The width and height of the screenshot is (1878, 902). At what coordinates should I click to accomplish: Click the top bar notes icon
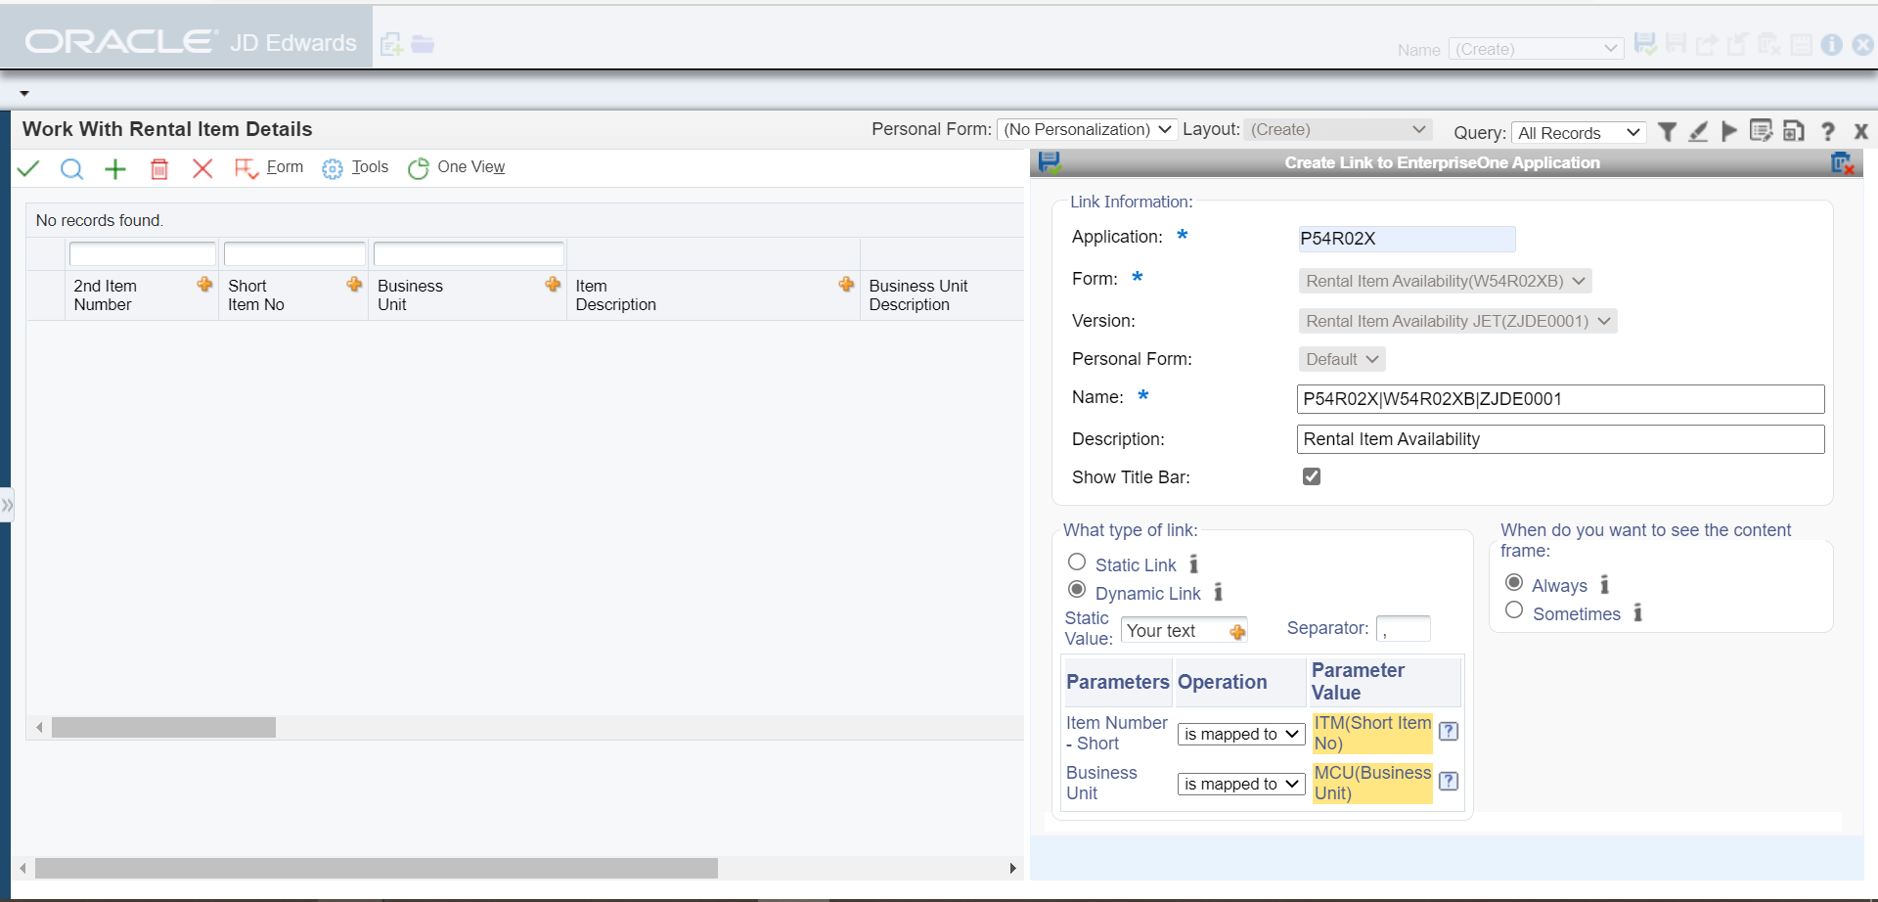click(1801, 44)
